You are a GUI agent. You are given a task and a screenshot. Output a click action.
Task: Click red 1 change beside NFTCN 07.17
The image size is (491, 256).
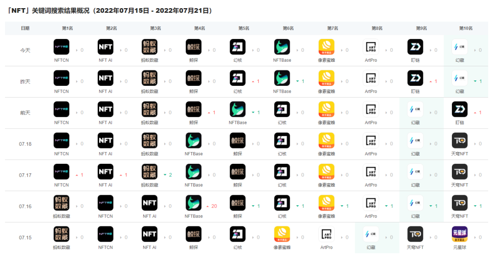(x=82, y=175)
